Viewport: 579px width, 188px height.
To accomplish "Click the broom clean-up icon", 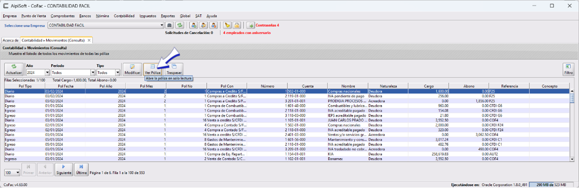I will (228, 25).
